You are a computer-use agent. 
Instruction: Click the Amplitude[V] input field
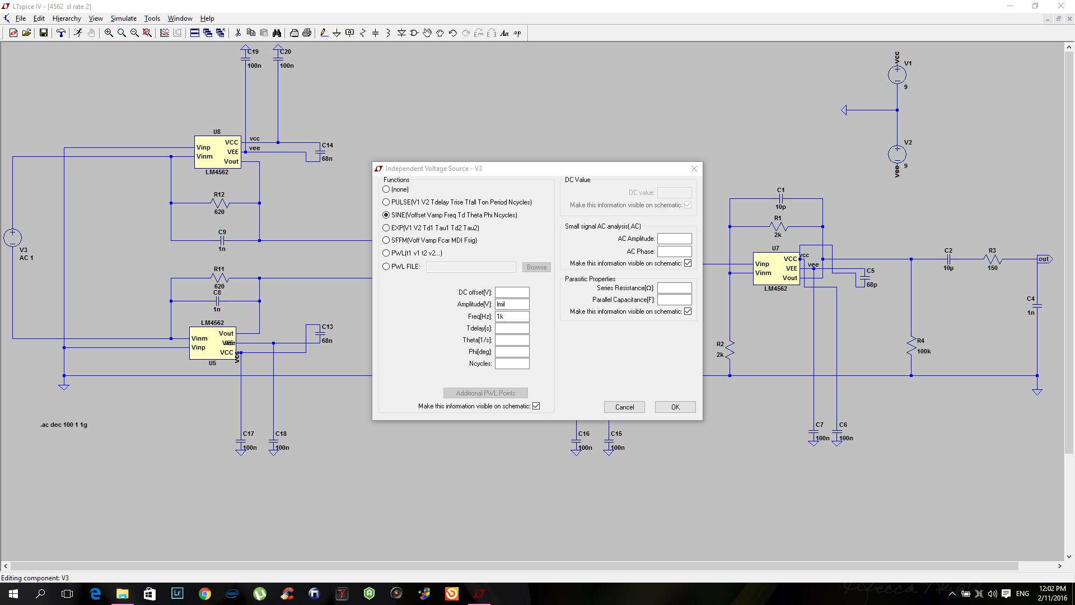pos(512,304)
